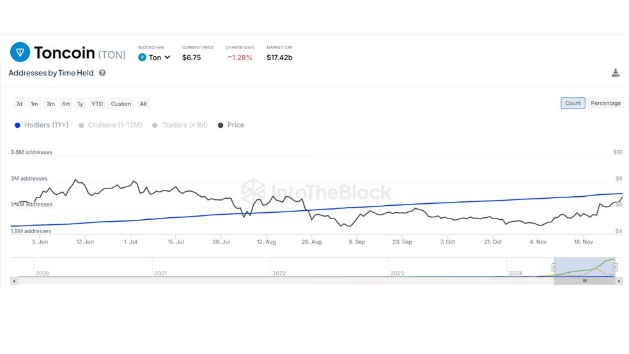Enable the Traders (<1M) series

(180, 125)
